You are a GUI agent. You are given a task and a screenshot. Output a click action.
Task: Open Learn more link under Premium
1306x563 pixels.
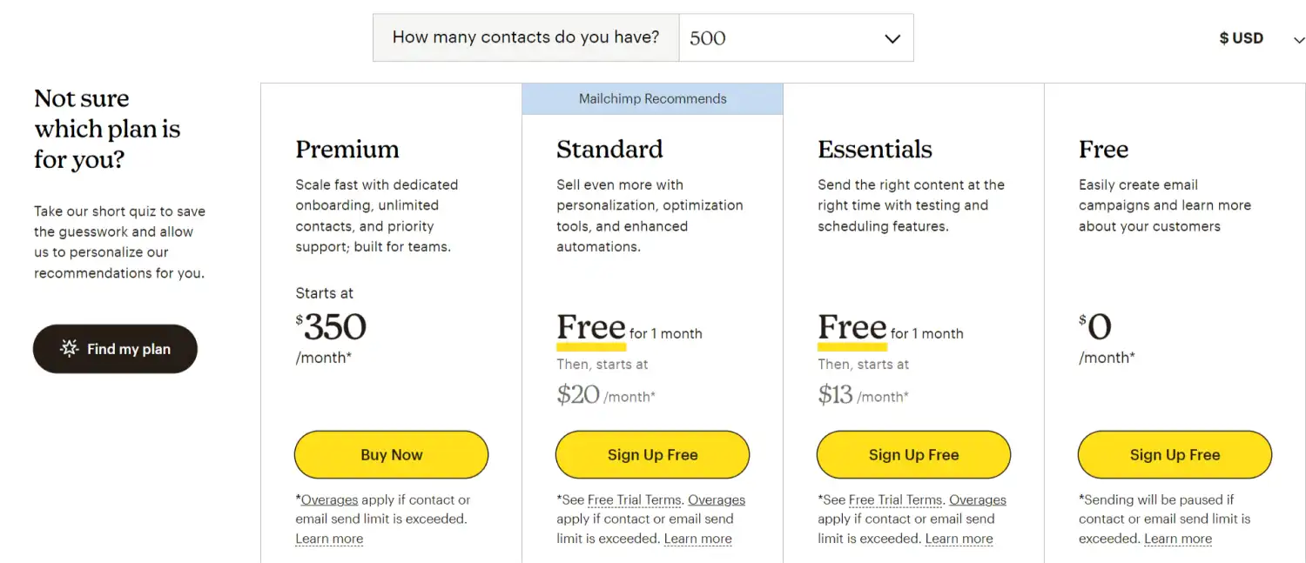[329, 539]
